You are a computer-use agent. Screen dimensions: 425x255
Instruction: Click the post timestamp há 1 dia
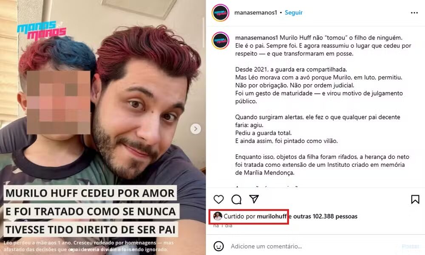point(223,225)
